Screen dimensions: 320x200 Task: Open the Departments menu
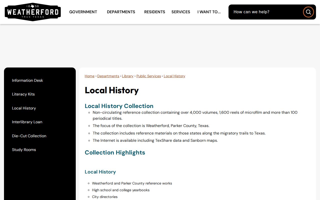pyautogui.click(x=121, y=12)
